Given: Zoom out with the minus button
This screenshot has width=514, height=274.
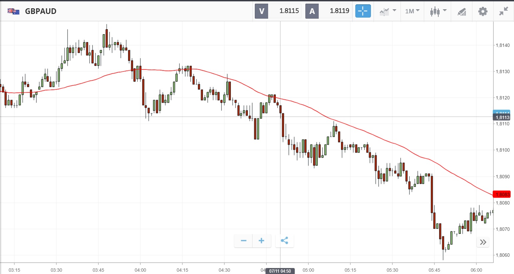Looking at the screenshot, I should click(244, 241).
